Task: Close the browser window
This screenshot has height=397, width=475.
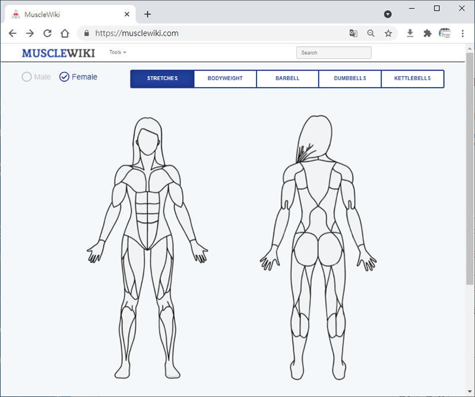Action: pos(462,8)
